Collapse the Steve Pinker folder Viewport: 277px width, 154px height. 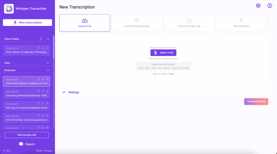48,39
